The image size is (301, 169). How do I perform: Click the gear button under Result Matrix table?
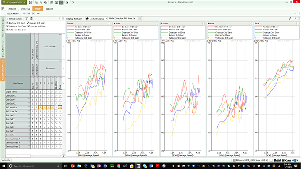[64, 156]
